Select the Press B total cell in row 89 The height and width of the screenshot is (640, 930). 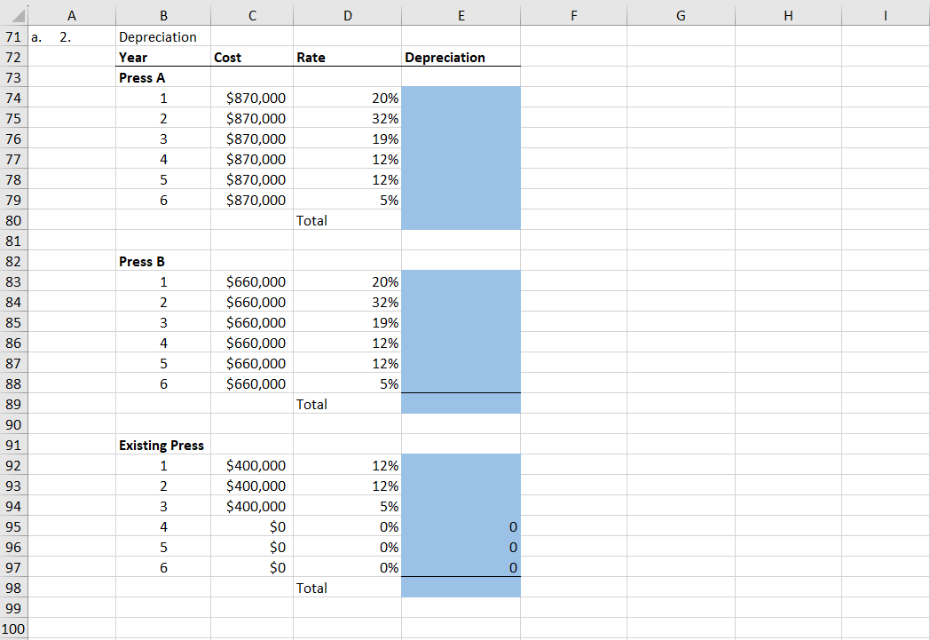pyautogui.click(x=461, y=404)
